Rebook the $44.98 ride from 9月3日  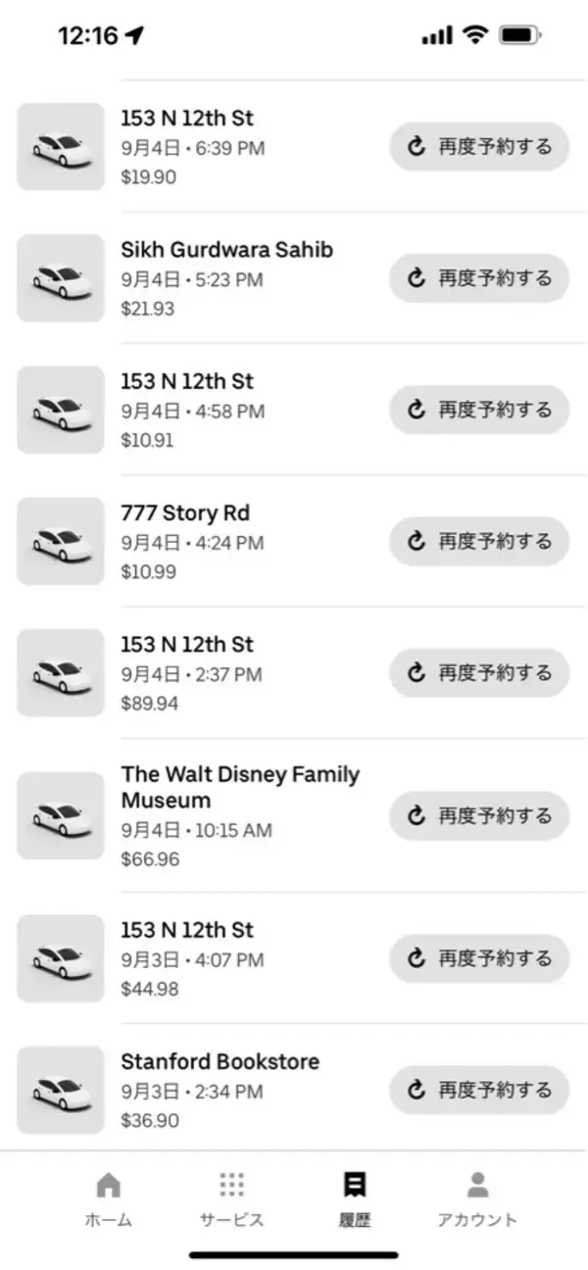point(479,958)
